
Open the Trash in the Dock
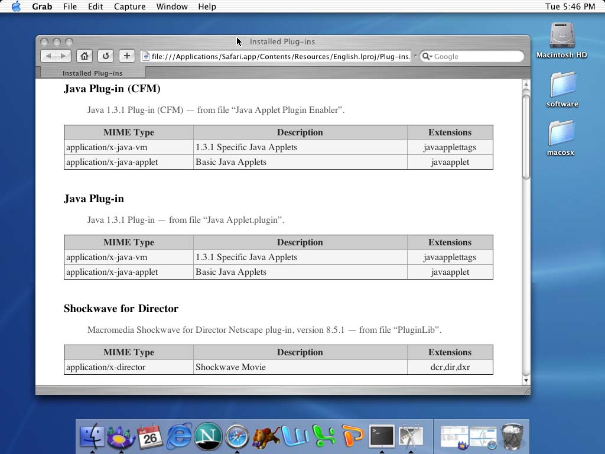pos(512,437)
